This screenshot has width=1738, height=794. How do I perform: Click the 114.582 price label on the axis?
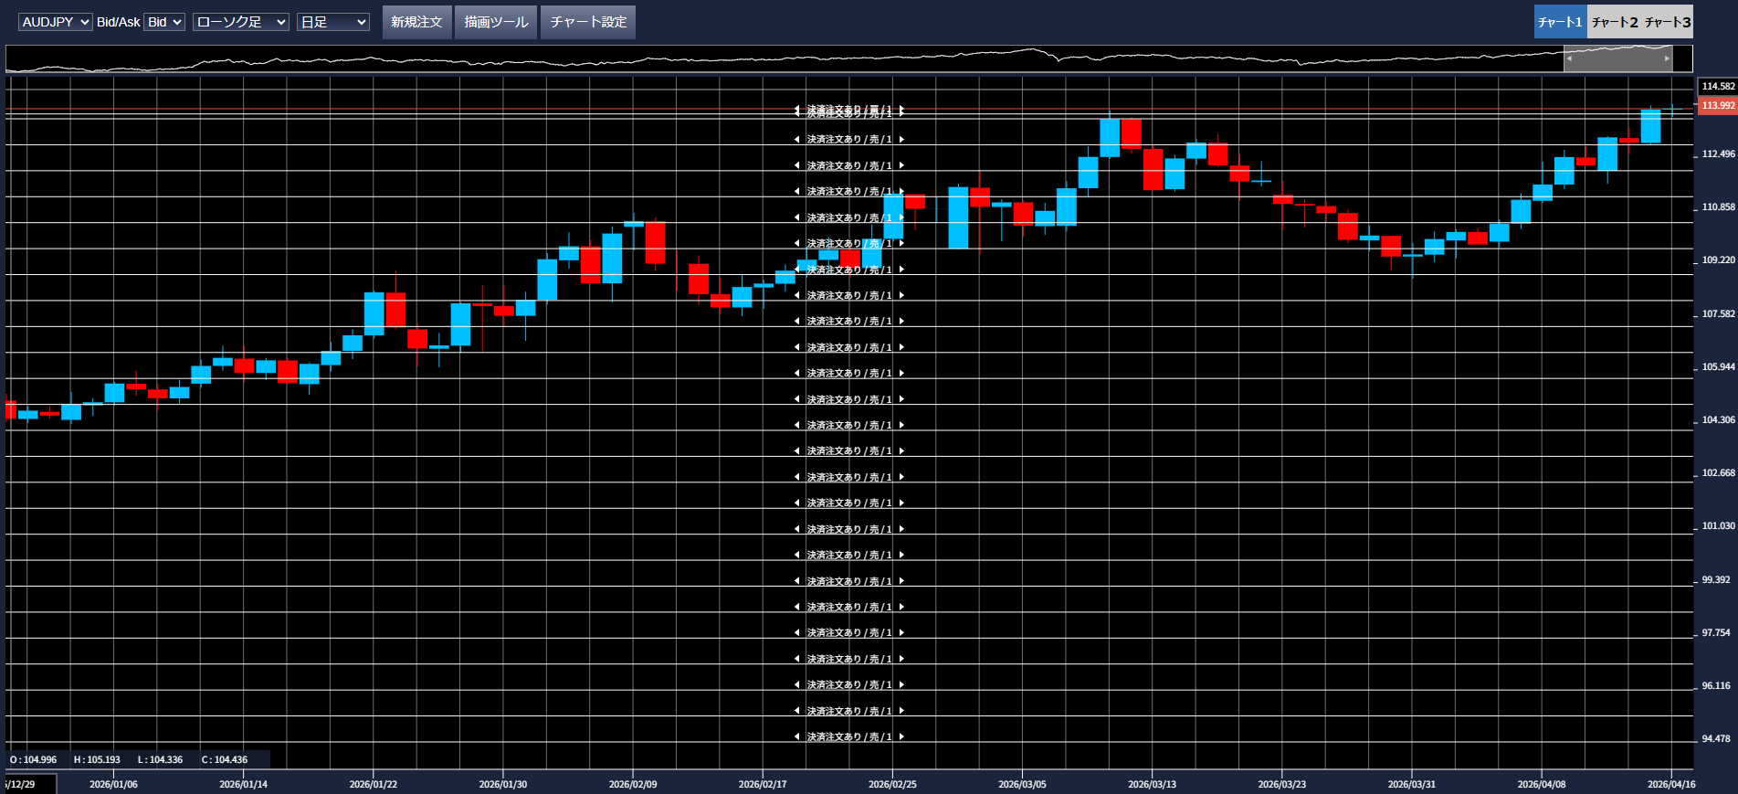(1717, 87)
